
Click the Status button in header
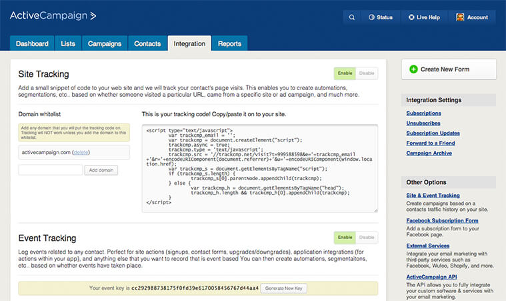(381, 17)
